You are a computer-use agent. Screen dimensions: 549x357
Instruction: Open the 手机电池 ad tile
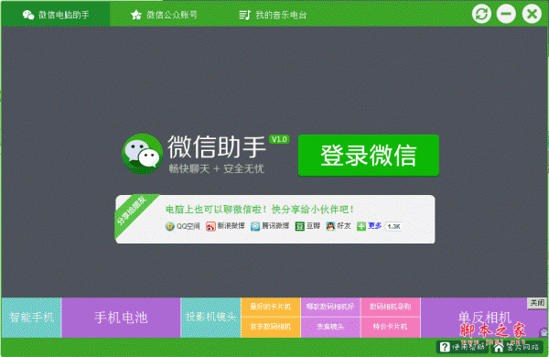(121, 318)
